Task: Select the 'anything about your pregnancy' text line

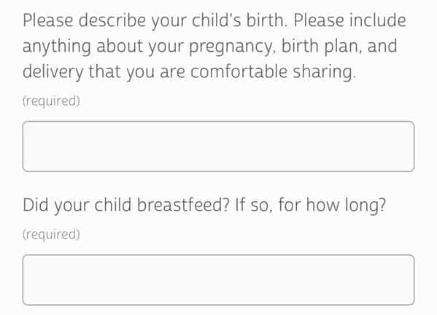Action: 210,47
